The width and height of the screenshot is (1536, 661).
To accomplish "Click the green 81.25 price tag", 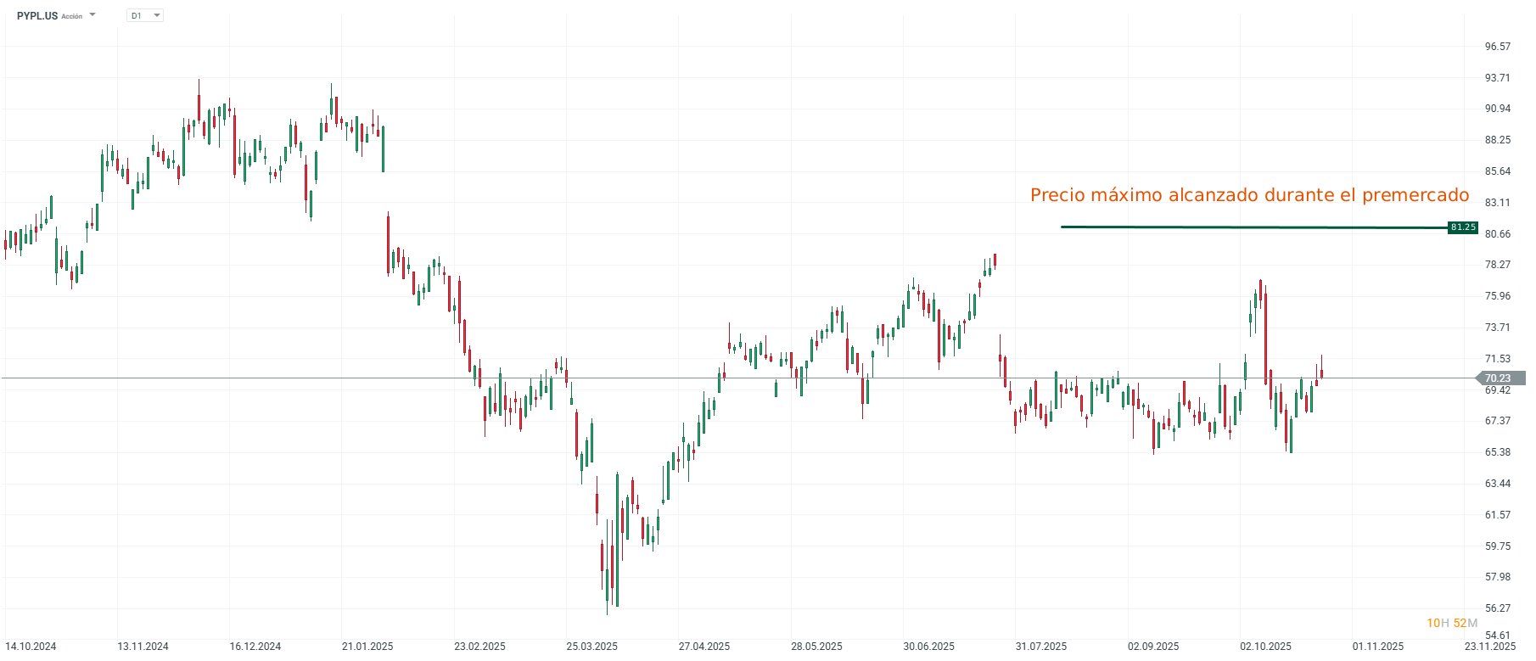I will click(1463, 227).
